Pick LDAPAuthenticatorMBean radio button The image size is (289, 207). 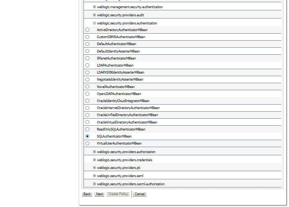[87, 65]
